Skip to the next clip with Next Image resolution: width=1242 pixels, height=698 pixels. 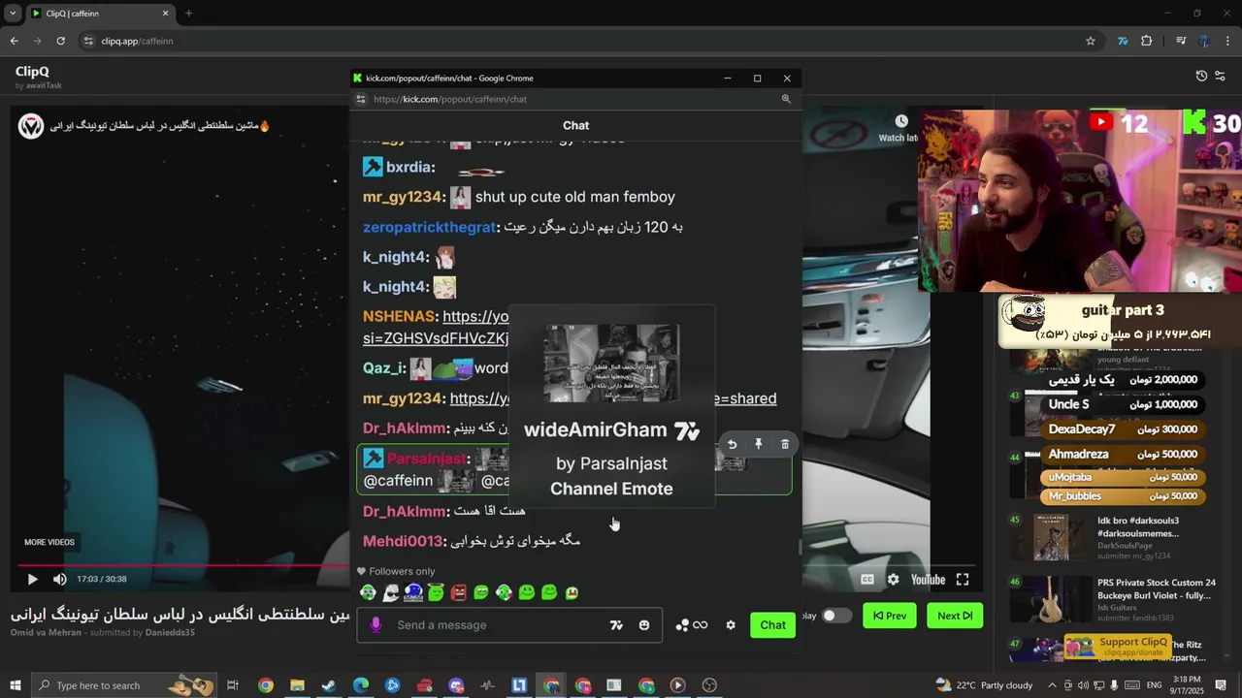[955, 616]
